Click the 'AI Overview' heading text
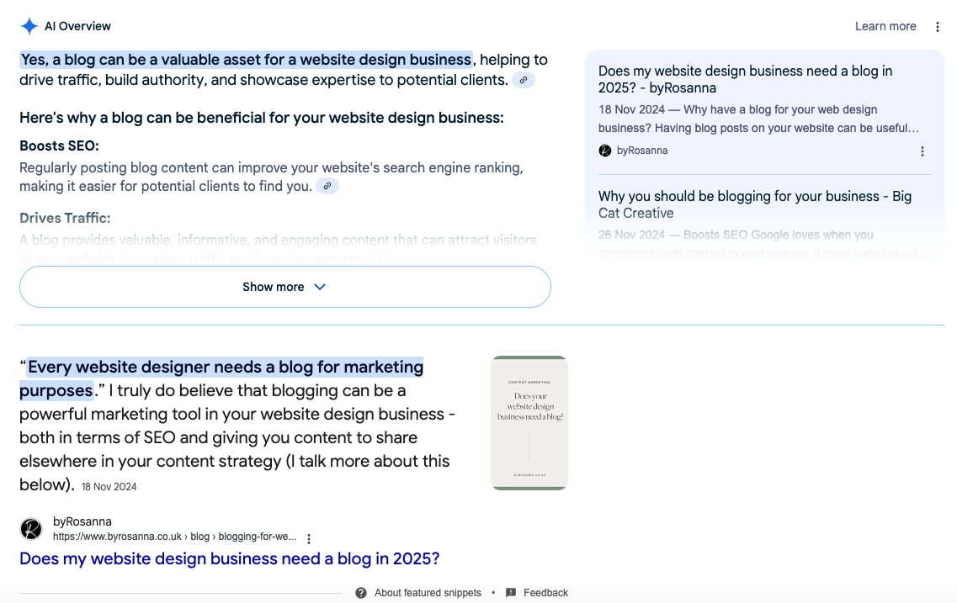This screenshot has width=957, height=603. [x=77, y=26]
